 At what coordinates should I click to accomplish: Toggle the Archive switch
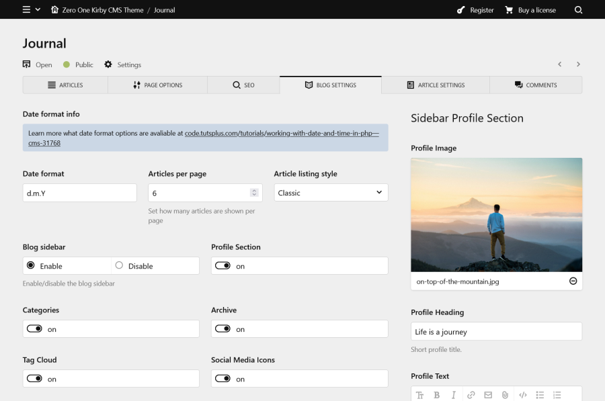pos(223,329)
